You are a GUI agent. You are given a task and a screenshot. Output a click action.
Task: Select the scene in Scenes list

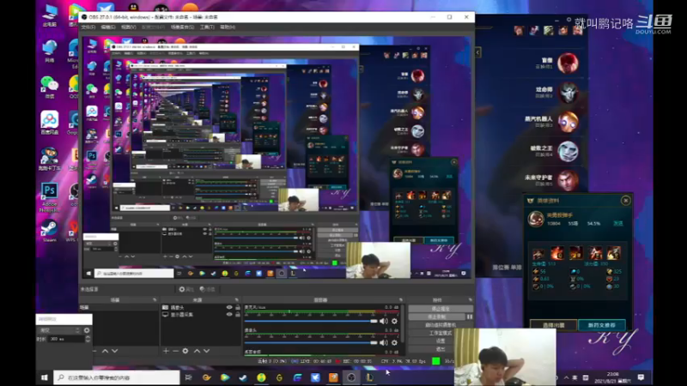pyautogui.click(x=119, y=308)
